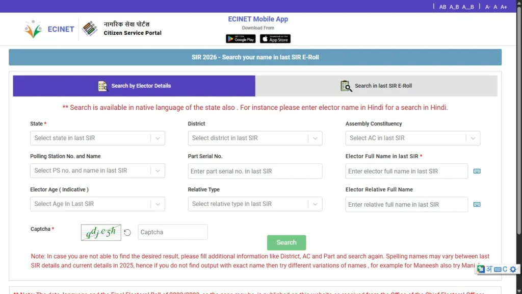Click the C icon in input tools bar
The image size is (522, 294).
coord(505,269)
